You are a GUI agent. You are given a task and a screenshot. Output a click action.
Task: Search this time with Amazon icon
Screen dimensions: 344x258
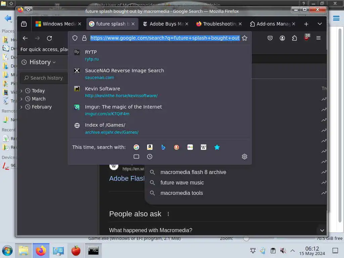149,147
